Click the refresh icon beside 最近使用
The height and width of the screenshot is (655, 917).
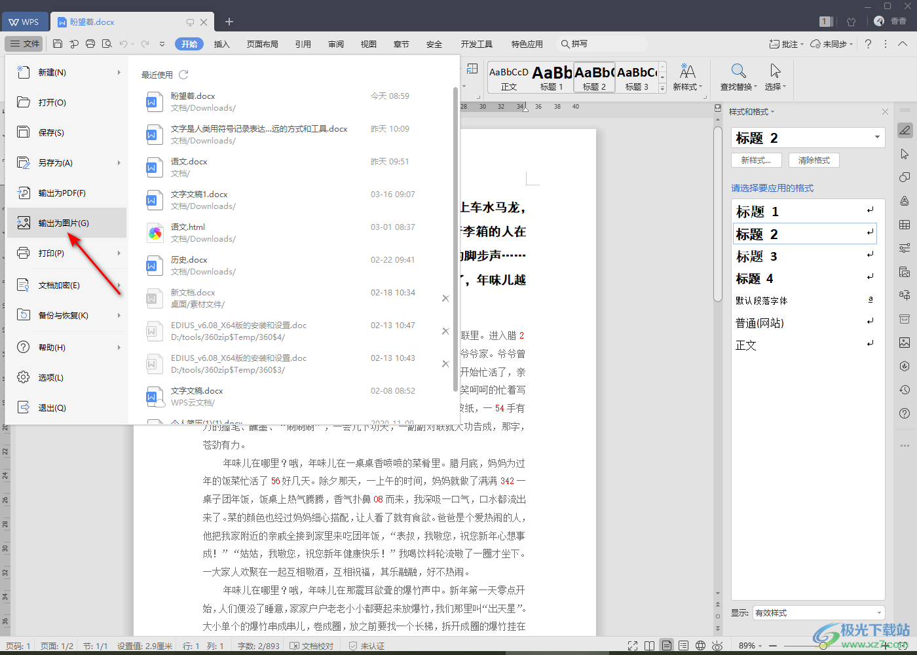[183, 75]
